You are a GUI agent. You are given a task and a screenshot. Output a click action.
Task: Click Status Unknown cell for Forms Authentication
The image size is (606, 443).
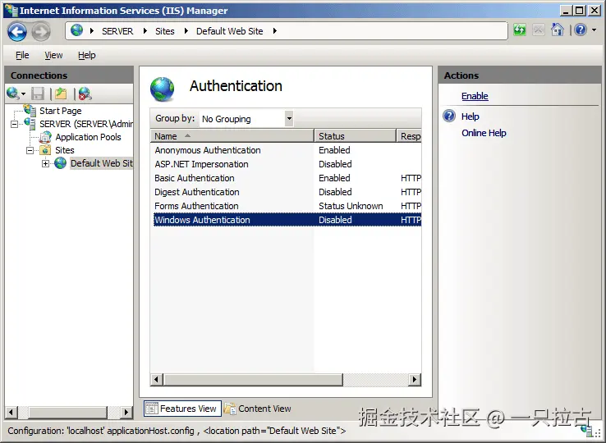351,206
